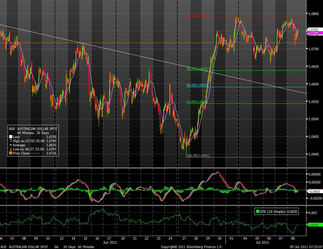Click the Jun 2011 month label
The width and height of the screenshot is (323, 249).
(x=110, y=243)
